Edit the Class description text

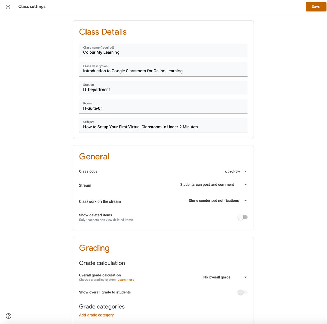tap(163, 71)
